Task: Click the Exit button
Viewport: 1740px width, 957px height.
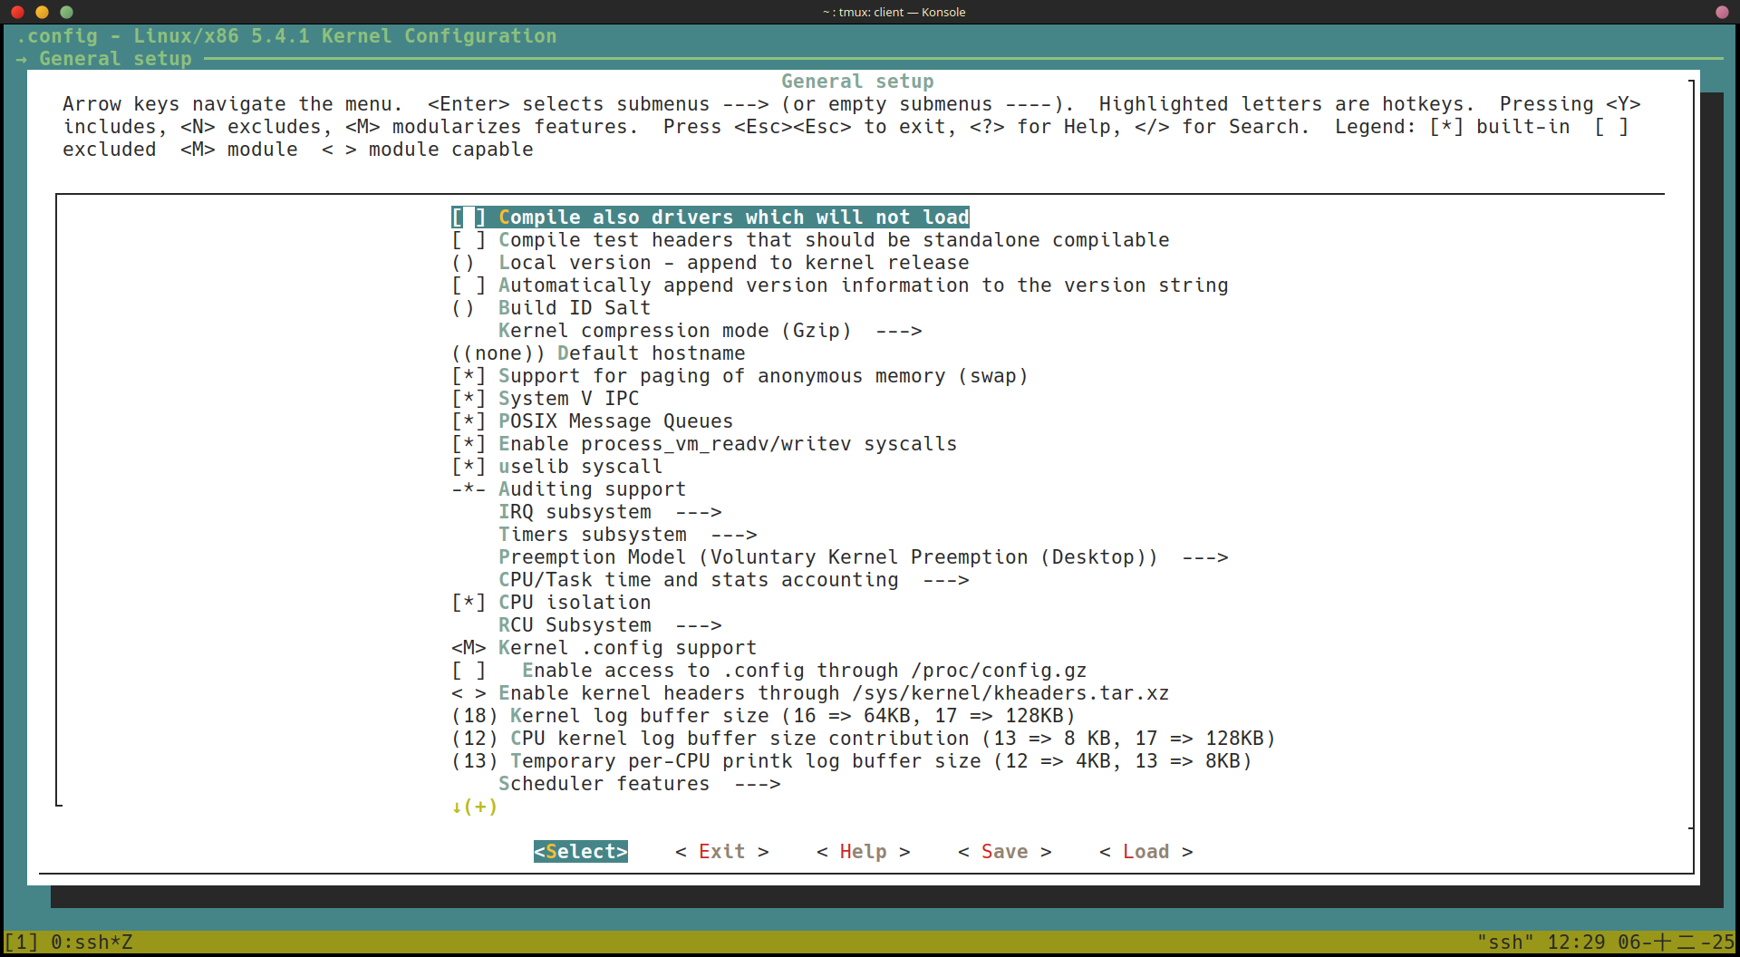Action: pos(721,852)
